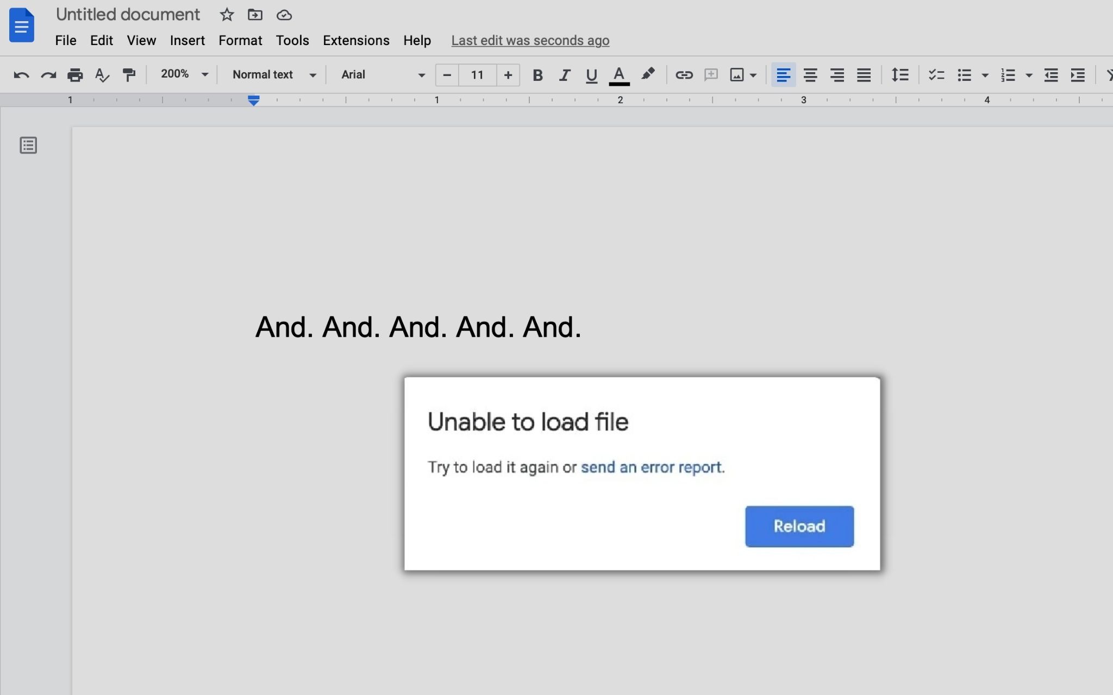Viewport: 1113px width, 695px height.
Task: Click the highlight color marker icon
Action: pos(647,74)
